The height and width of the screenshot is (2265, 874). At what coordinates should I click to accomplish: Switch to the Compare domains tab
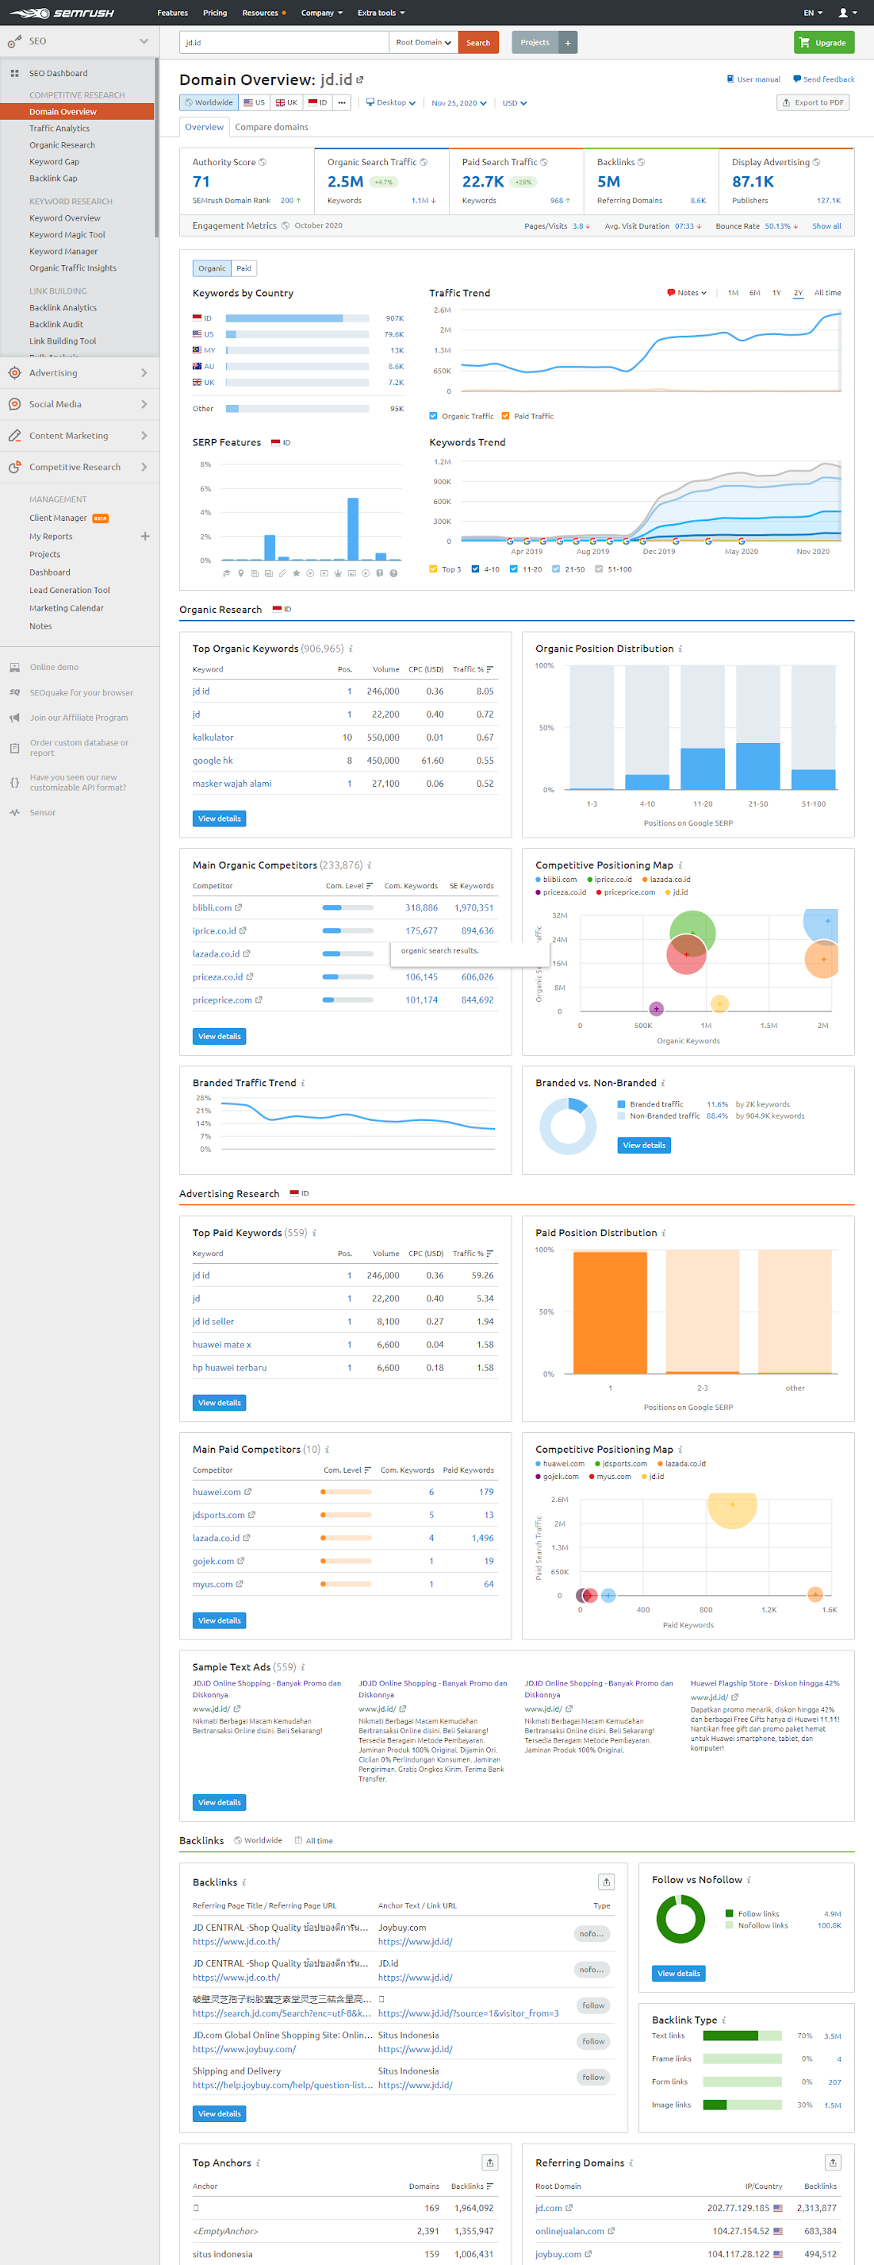point(271,128)
